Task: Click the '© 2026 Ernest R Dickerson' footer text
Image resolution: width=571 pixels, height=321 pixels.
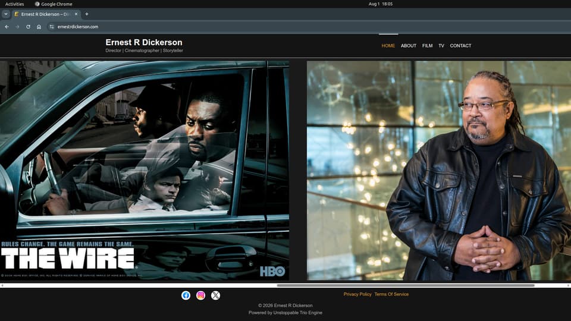Action: [285, 306]
